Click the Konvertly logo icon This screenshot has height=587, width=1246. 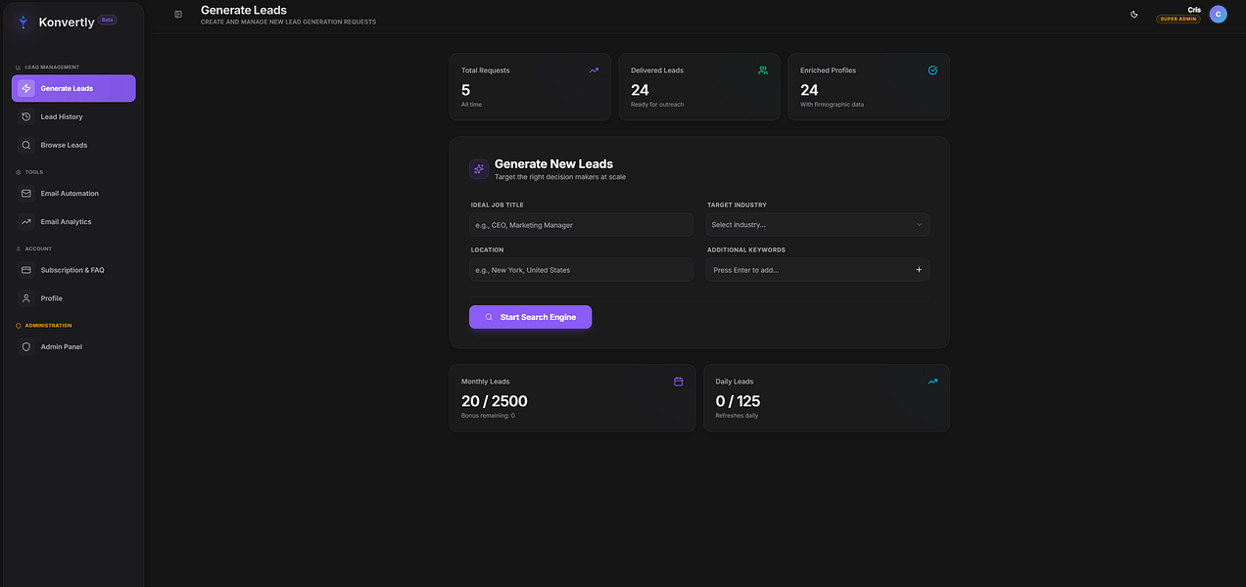point(22,22)
